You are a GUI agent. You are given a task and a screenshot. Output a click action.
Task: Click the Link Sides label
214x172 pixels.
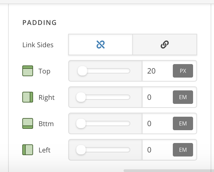(38, 45)
